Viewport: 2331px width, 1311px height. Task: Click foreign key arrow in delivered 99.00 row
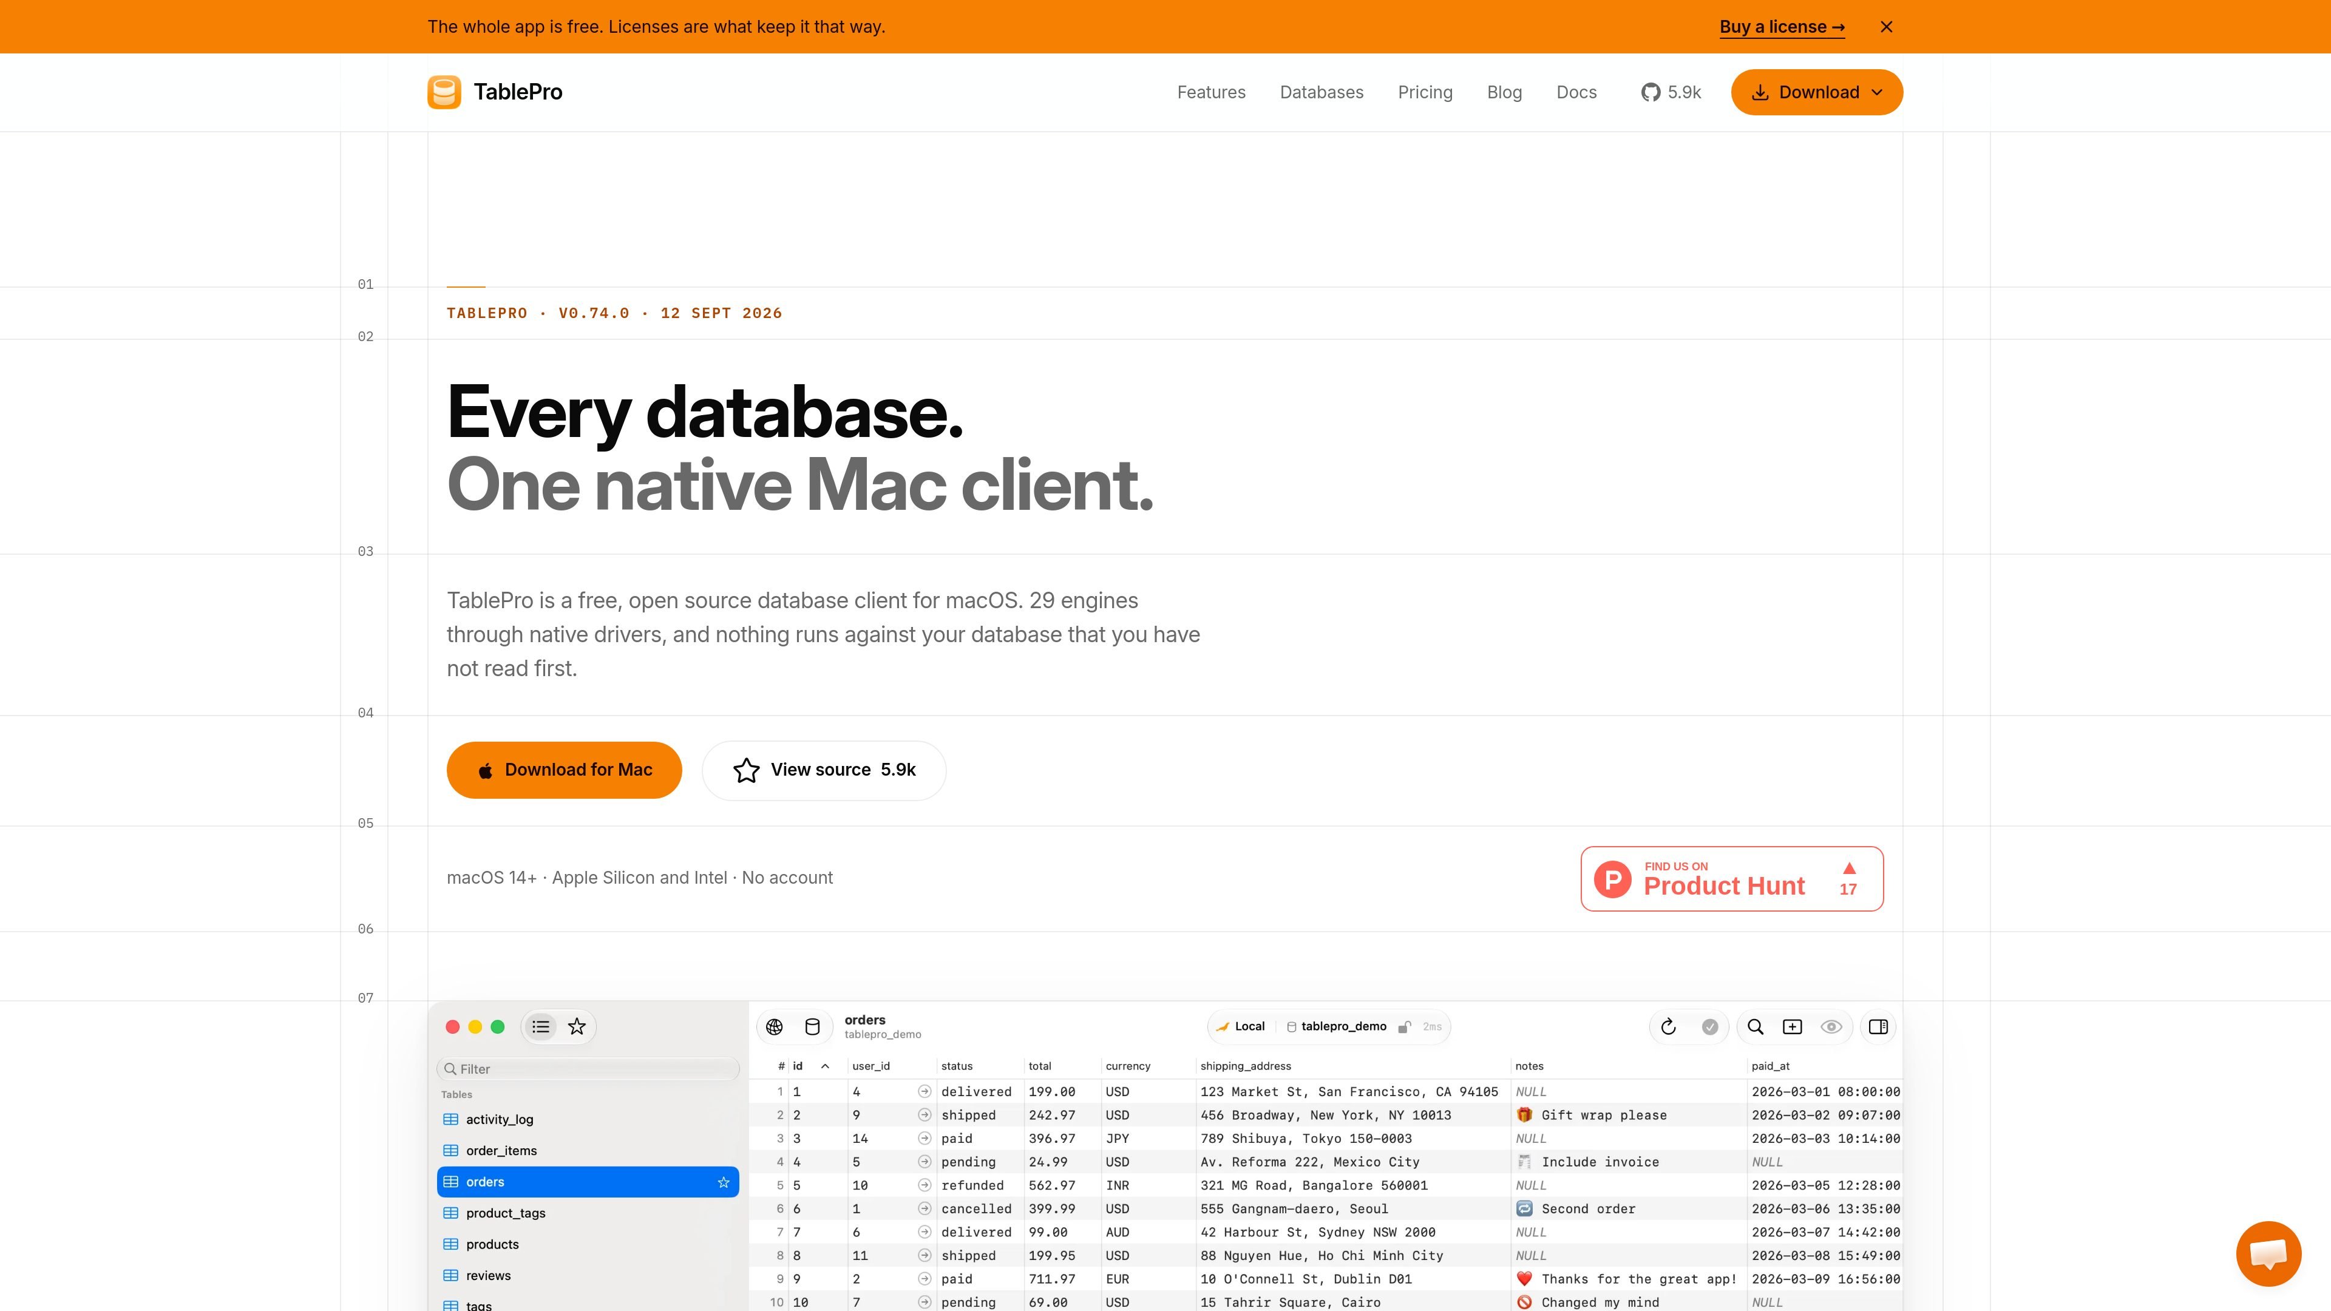(924, 1232)
